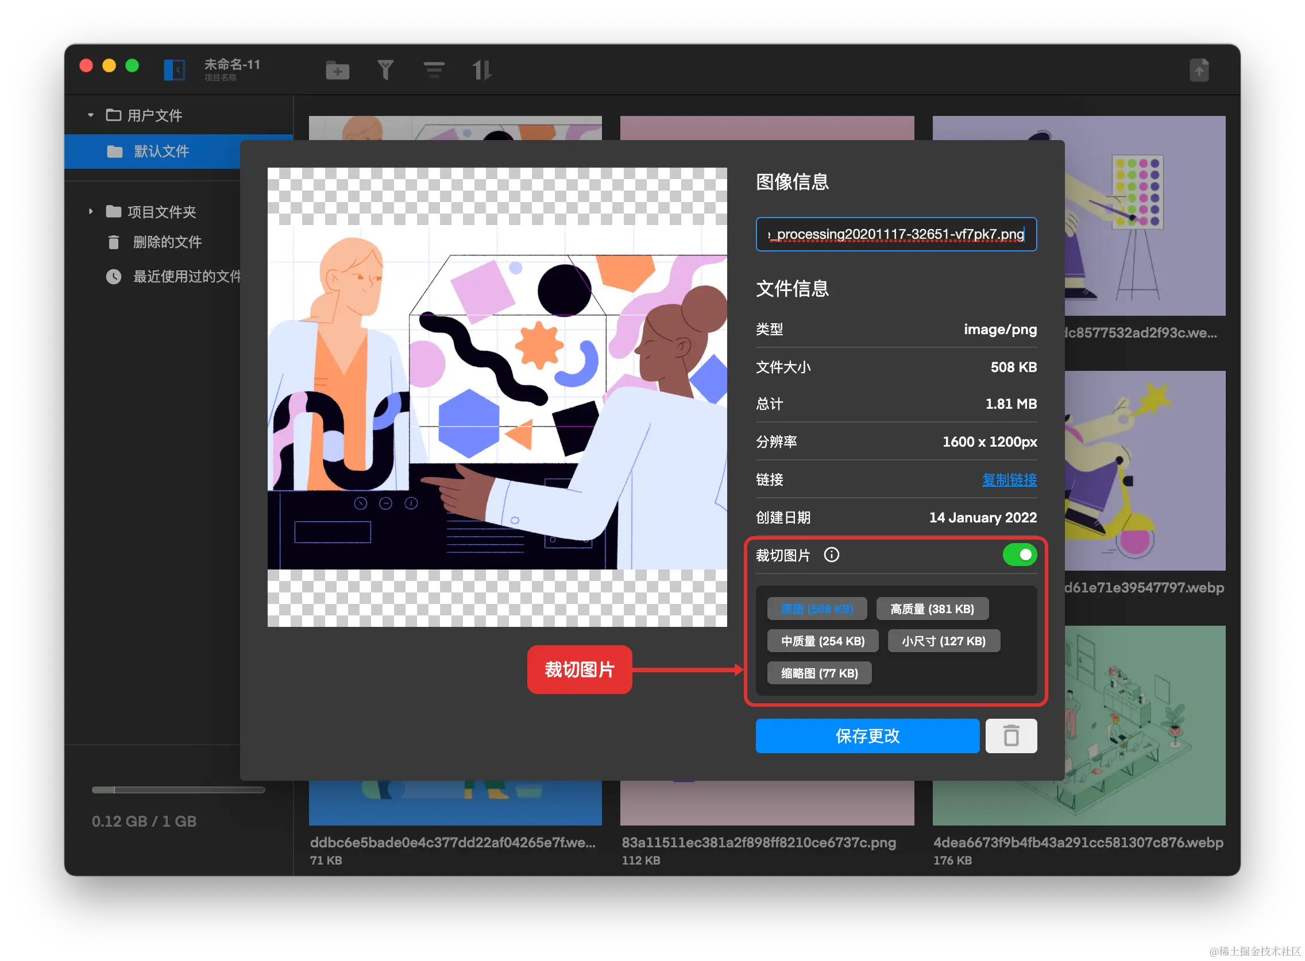Select the 高质量 (381 KB) option
1305x961 pixels.
coord(932,609)
